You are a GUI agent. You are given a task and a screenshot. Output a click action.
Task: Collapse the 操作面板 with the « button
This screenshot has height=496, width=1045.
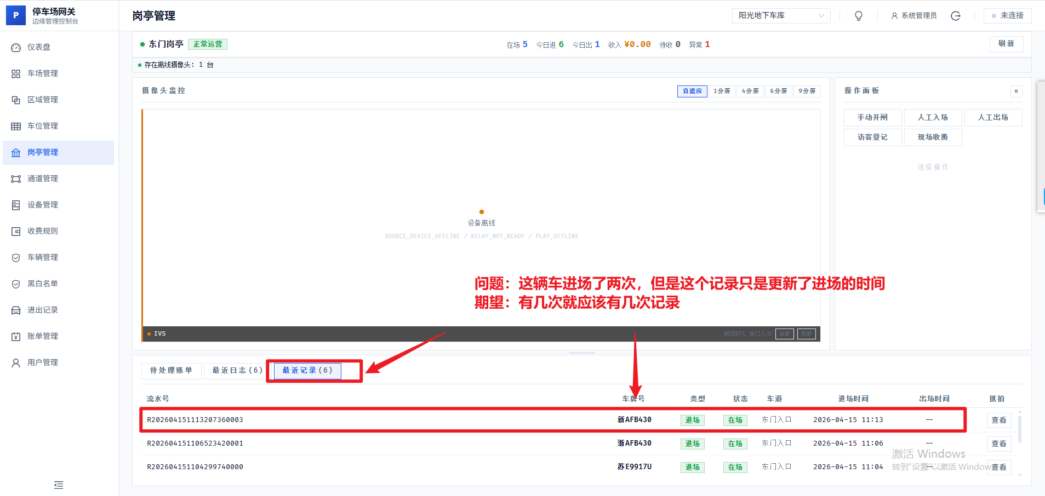1016,91
